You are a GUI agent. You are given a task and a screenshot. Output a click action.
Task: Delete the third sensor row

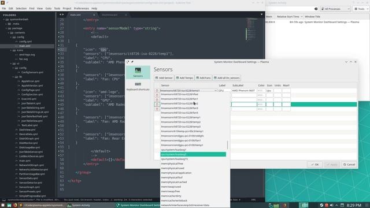point(157,100)
